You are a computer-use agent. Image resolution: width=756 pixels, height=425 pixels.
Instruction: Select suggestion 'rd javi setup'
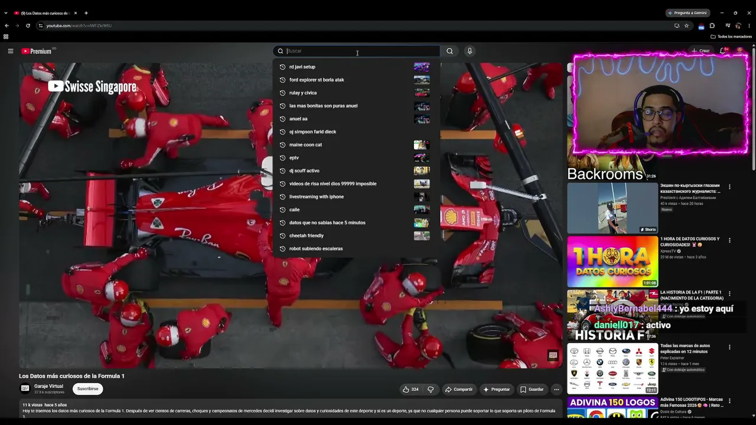tap(356, 67)
